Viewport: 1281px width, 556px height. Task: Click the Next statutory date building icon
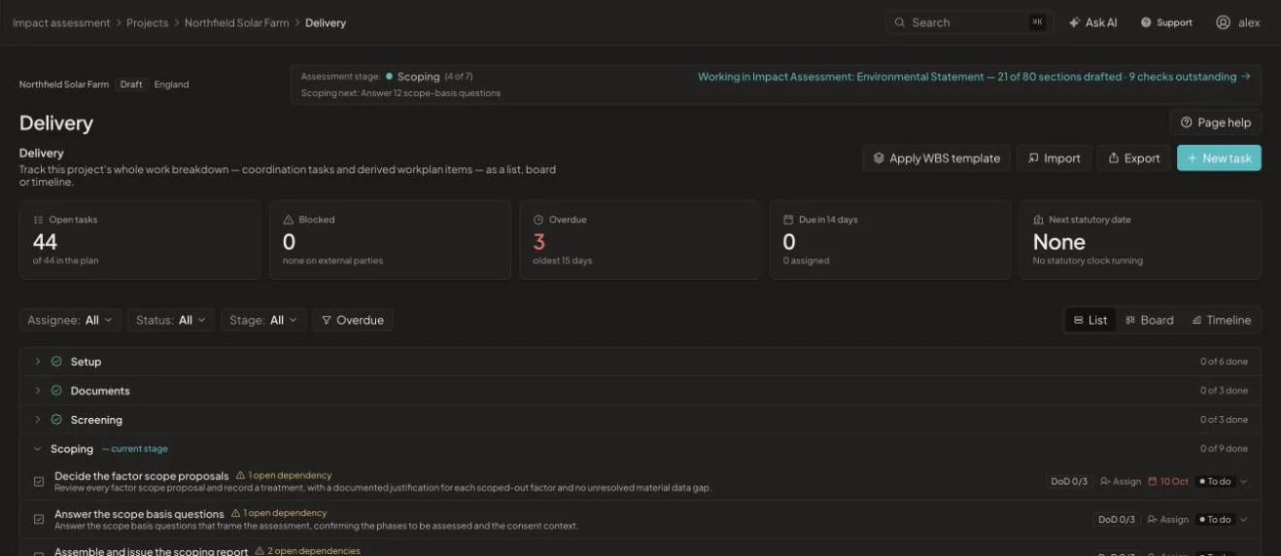(x=1038, y=220)
